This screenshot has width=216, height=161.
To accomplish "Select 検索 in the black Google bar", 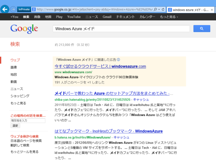I will coord(26,17).
